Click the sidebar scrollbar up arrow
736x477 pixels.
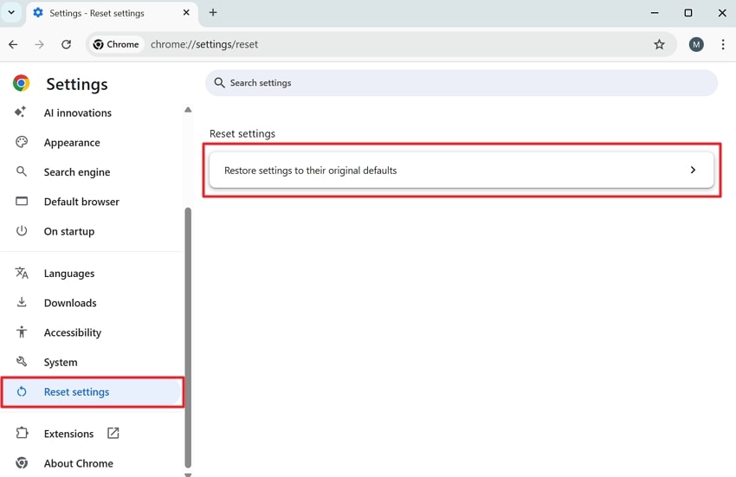(x=188, y=110)
